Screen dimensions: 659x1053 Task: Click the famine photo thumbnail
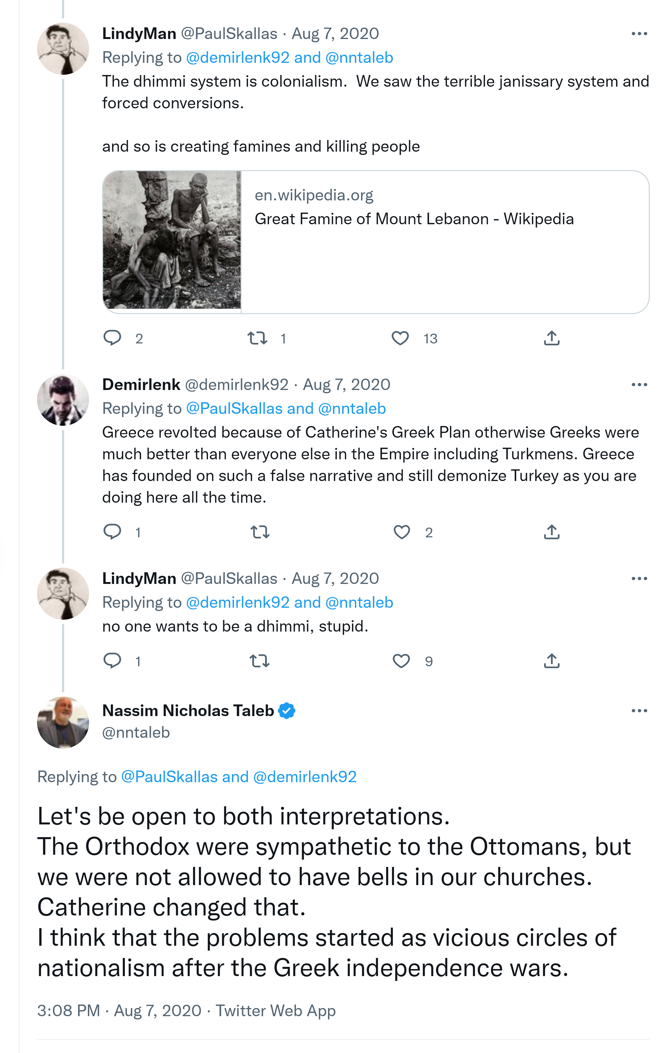point(172,240)
